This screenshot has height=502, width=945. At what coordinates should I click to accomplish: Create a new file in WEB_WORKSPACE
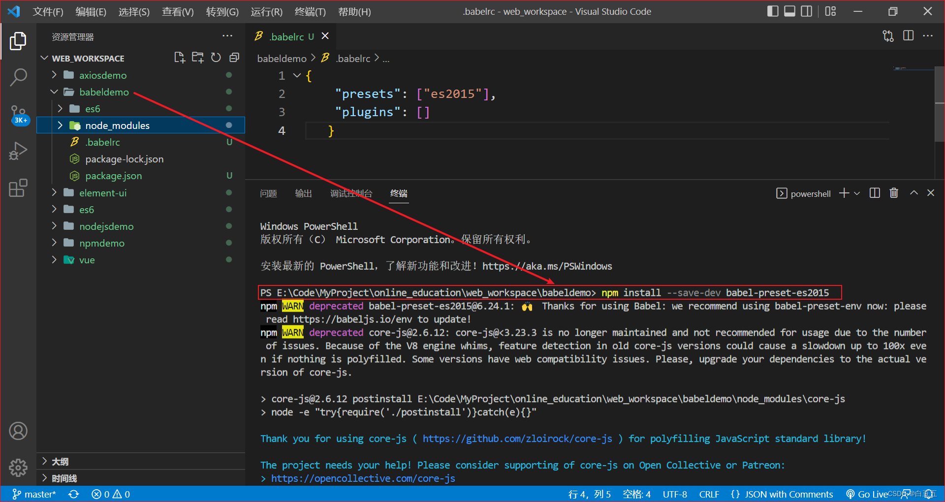click(x=180, y=58)
